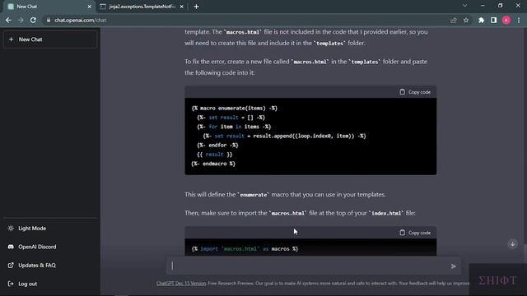Restore down the browser window
This screenshot has height=296, width=527.
(500, 6)
